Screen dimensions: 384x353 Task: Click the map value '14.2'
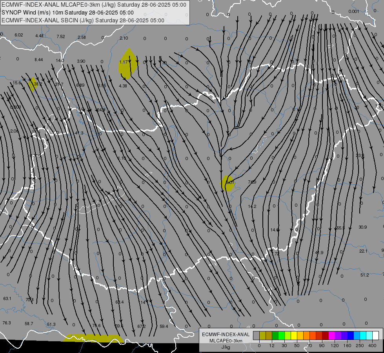(x=252, y=206)
